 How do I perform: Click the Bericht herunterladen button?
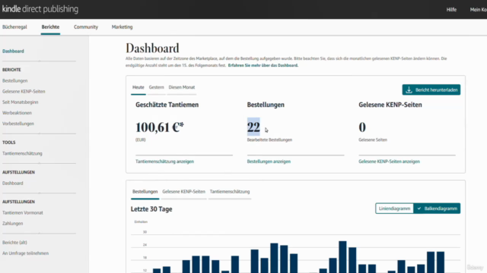click(431, 89)
